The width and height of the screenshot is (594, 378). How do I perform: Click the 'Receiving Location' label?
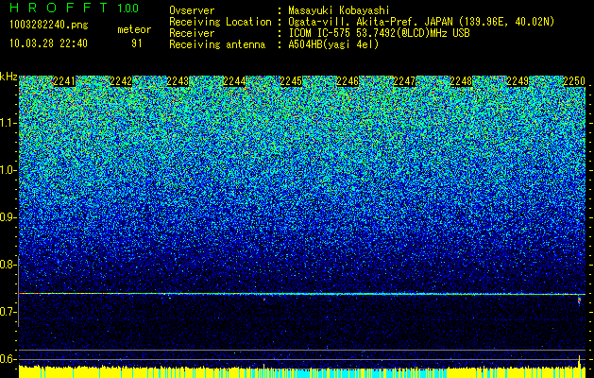coord(220,22)
